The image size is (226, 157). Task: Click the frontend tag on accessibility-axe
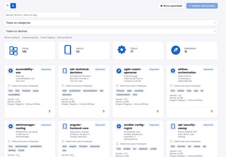point(26,91)
